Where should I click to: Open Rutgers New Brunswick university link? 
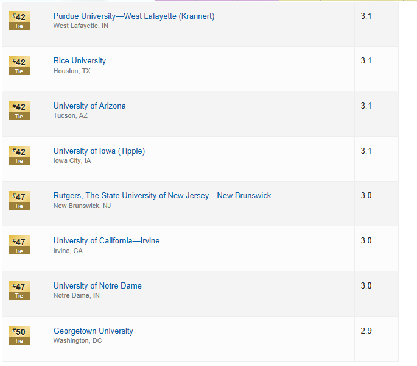[162, 196]
